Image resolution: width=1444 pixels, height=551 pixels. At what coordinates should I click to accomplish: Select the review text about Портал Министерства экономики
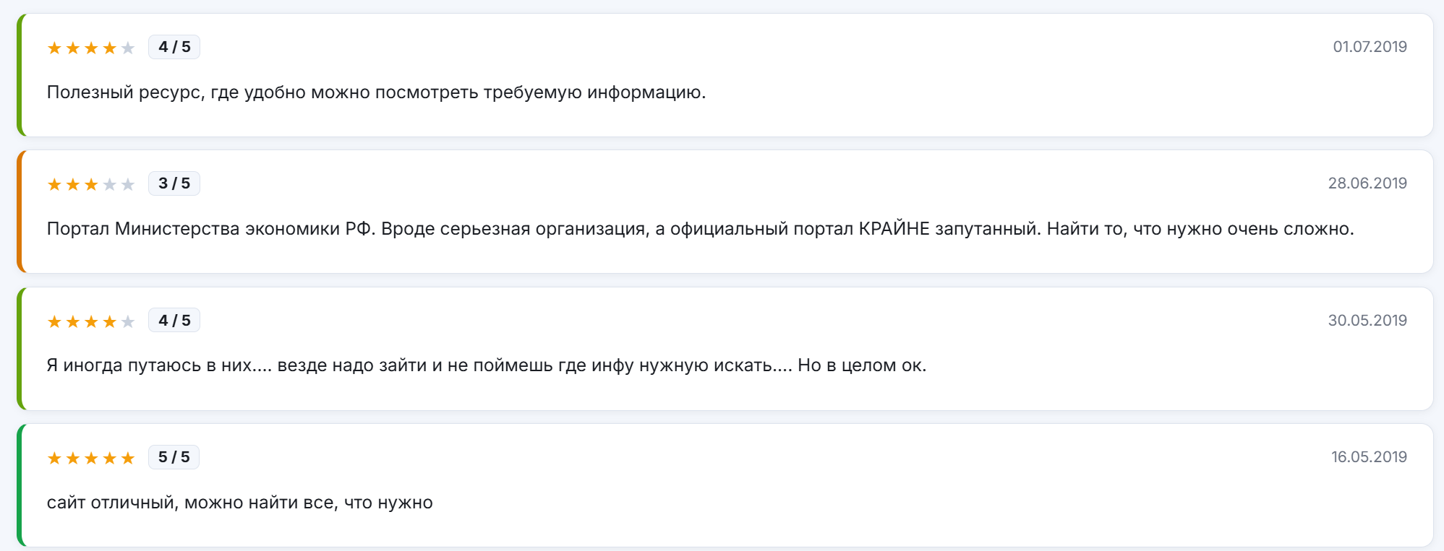tap(700, 229)
